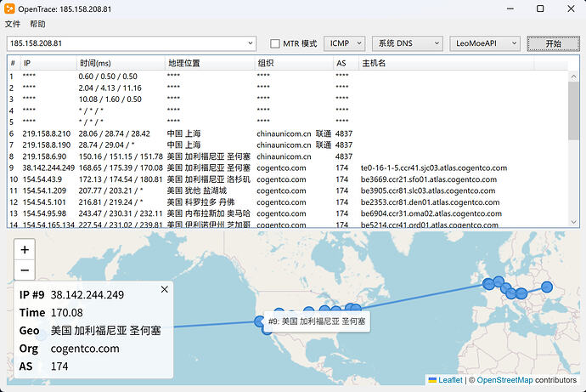
Task: Click the map tooltip #9: 美国 加利福尼亚 圣何塞
Action: [x=317, y=321]
